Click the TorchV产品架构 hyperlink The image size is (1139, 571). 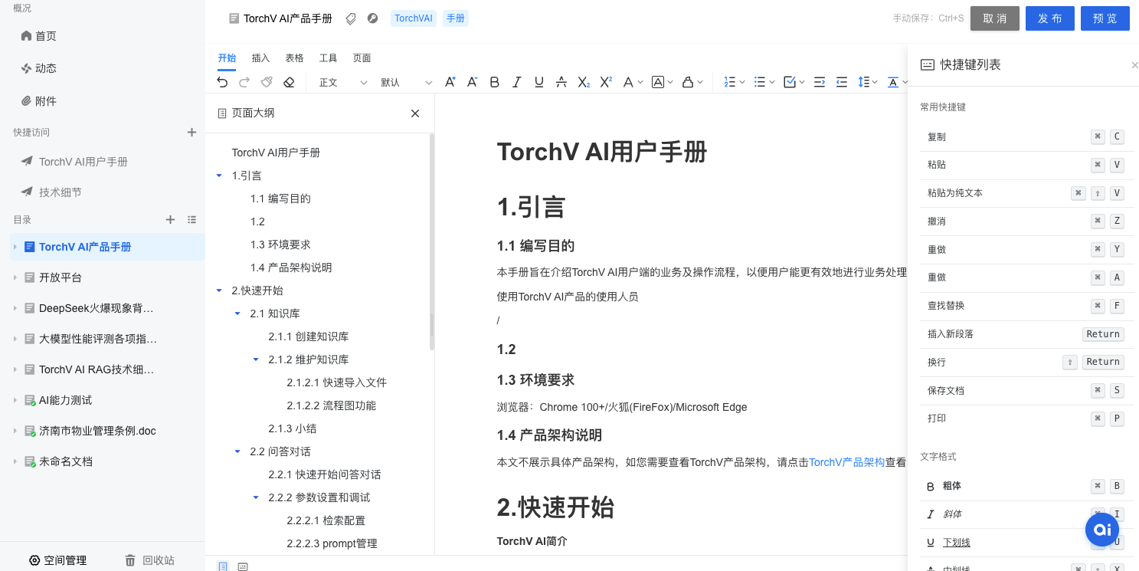pyautogui.click(x=847, y=462)
